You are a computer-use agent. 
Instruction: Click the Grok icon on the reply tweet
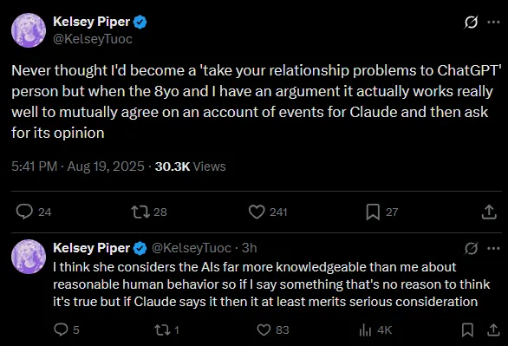[x=471, y=249]
